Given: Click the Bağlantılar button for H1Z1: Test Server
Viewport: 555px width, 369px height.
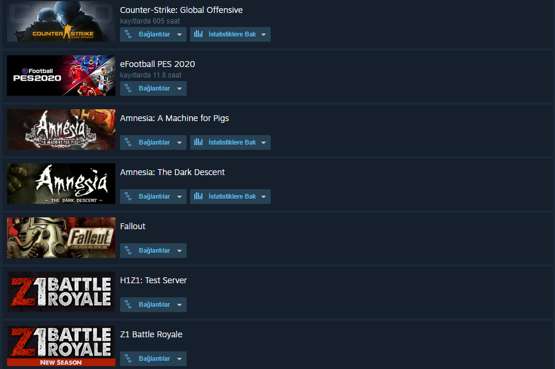Looking at the screenshot, I should click(153, 305).
